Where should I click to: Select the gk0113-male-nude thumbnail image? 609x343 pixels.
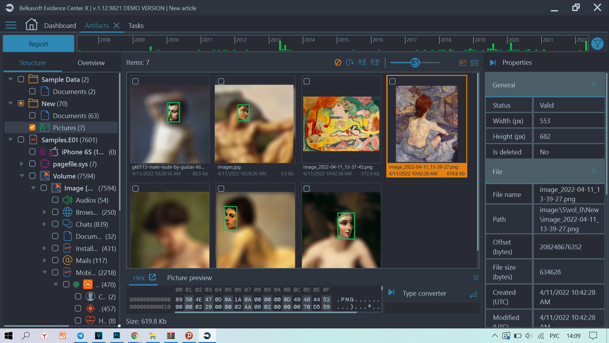point(170,124)
